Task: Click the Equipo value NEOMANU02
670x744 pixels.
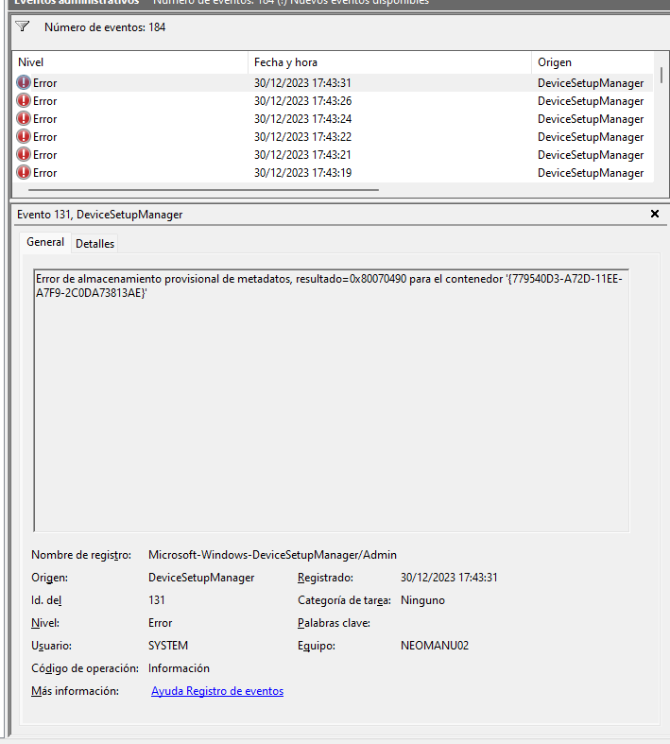Action: [435, 646]
